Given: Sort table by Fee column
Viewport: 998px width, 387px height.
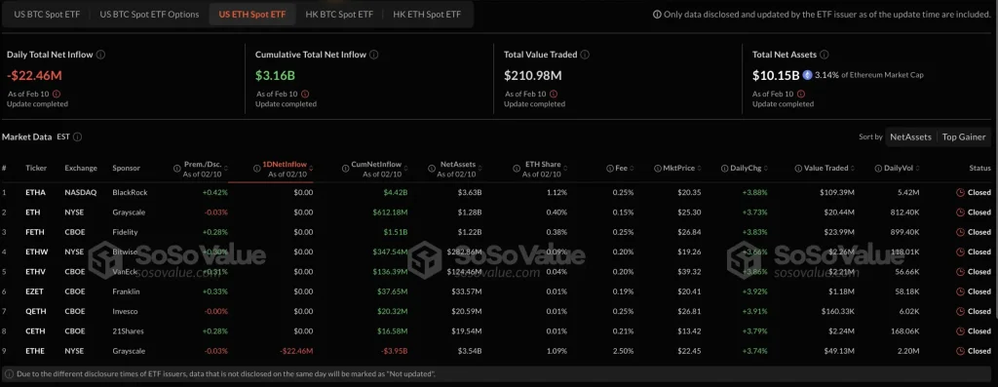Looking at the screenshot, I should pyautogui.click(x=620, y=168).
